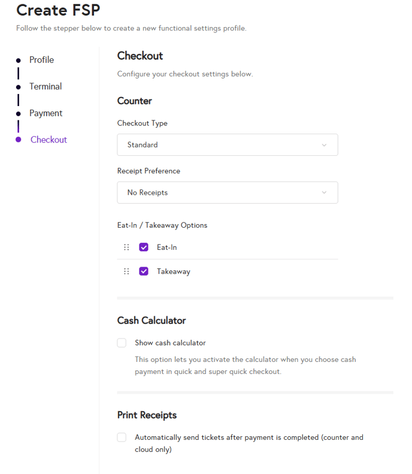Click the Profile step bullet dot
412x474 pixels.
(19, 60)
